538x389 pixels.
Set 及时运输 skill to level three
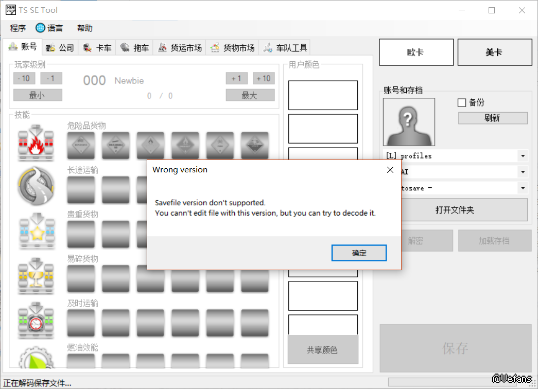150,323
